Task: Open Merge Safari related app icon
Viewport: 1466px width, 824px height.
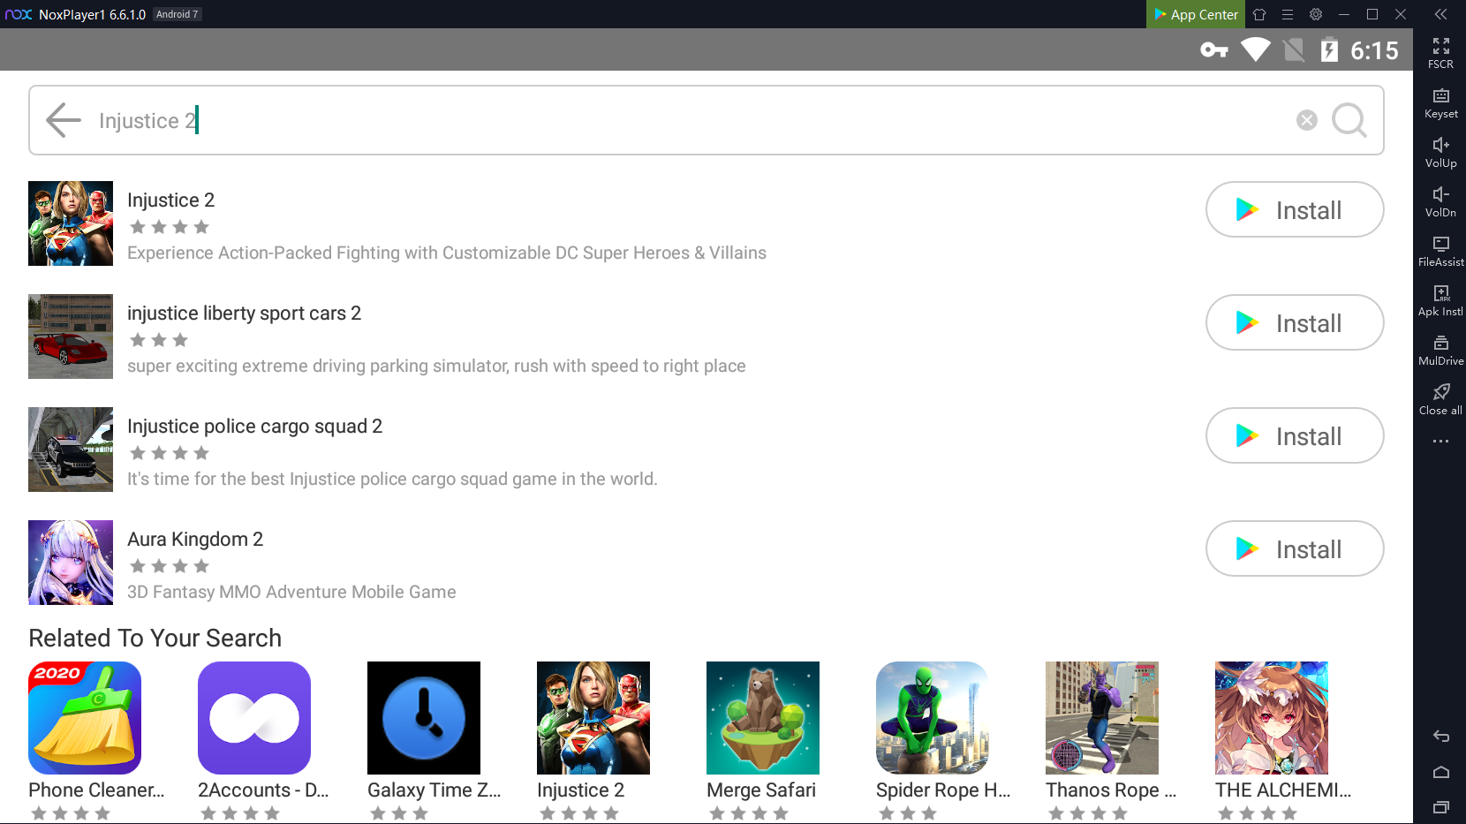Action: tap(763, 718)
